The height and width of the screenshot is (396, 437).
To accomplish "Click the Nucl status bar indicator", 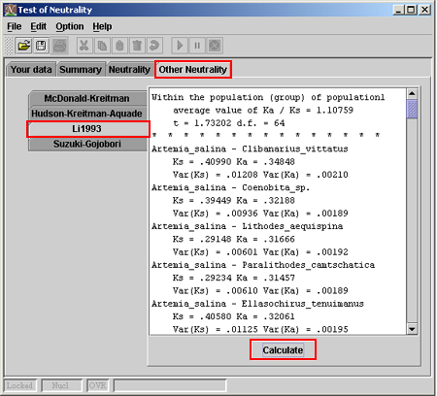I will (61, 385).
